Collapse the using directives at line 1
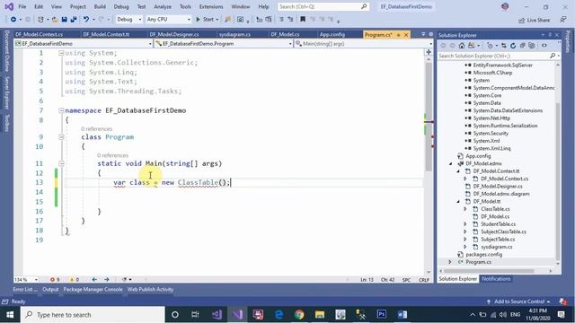The width and height of the screenshot is (575, 323). click(x=61, y=53)
